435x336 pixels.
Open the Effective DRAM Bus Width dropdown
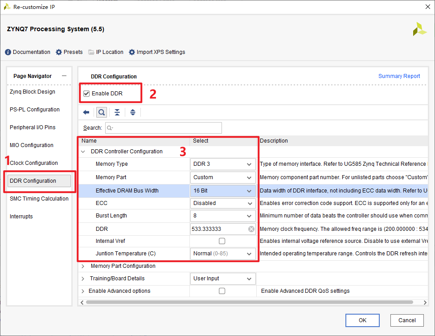tap(223, 191)
